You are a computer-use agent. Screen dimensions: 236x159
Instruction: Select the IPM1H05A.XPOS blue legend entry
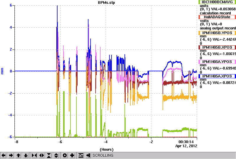pos(217,76)
